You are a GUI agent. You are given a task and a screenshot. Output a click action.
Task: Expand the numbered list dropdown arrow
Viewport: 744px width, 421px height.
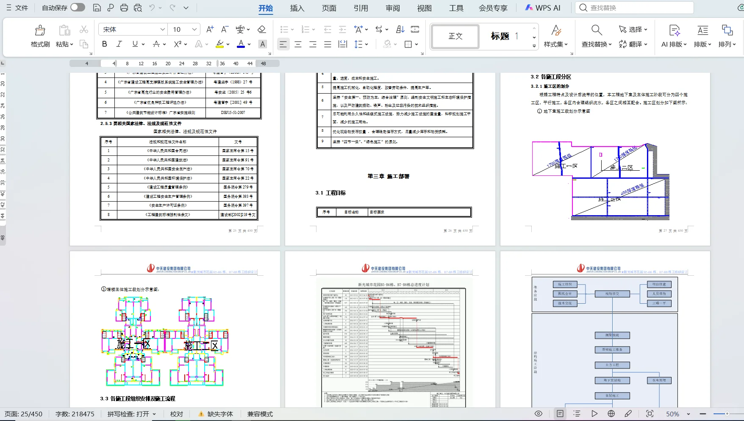point(314,29)
